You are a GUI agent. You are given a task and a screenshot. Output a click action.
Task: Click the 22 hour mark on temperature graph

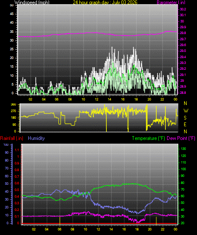(x=163, y=229)
